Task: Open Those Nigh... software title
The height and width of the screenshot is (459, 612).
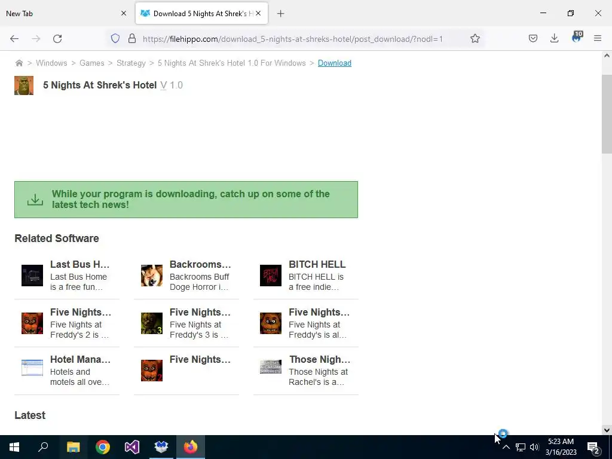Action: pos(320,359)
